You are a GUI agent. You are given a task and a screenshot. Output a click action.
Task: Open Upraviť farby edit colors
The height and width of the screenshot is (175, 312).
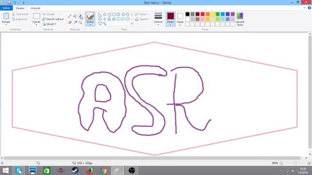tap(240, 19)
